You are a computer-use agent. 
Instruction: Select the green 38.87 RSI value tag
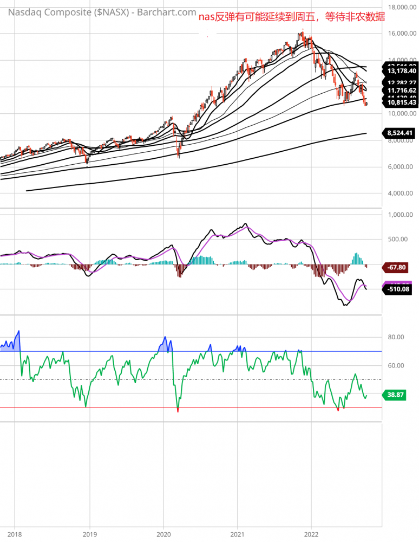click(398, 395)
